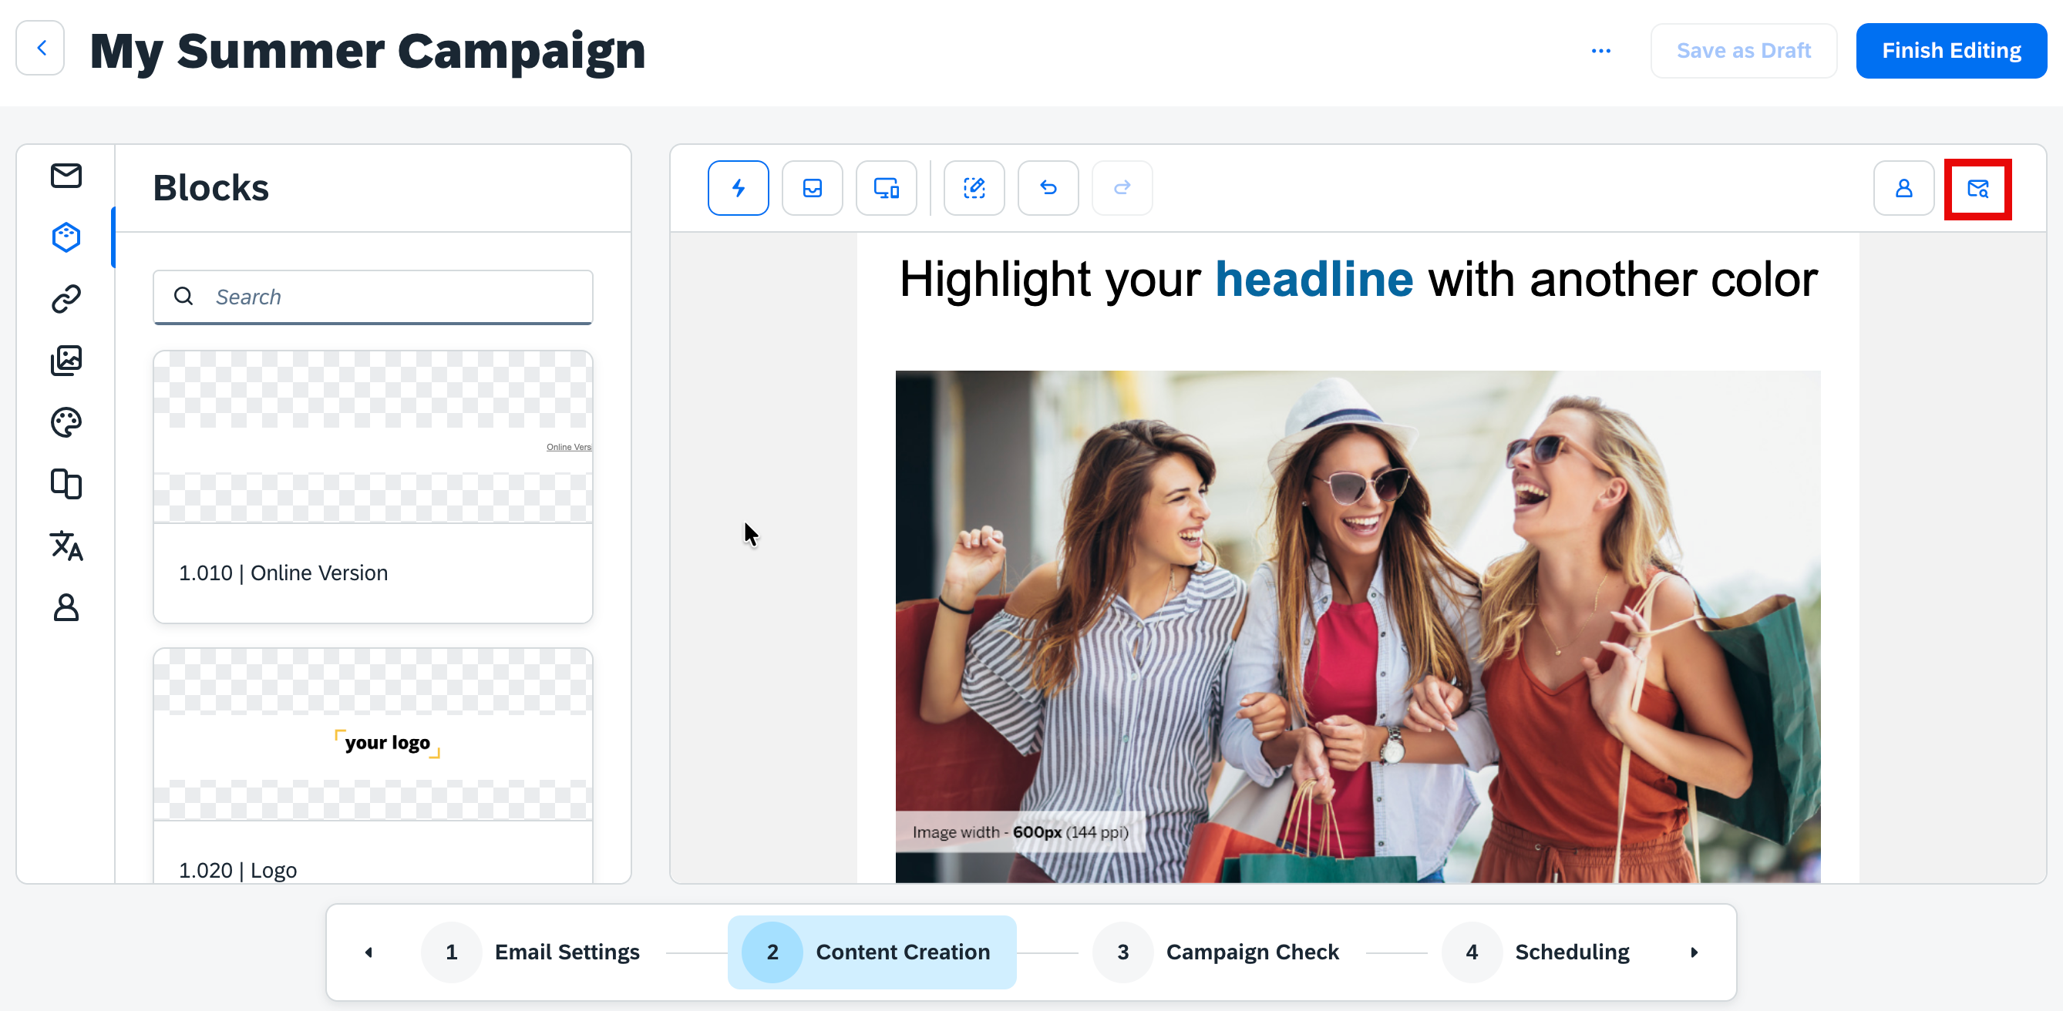Click the Finish Editing button
The height and width of the screenshot is (1011, 2063).
coord(1951,50)
